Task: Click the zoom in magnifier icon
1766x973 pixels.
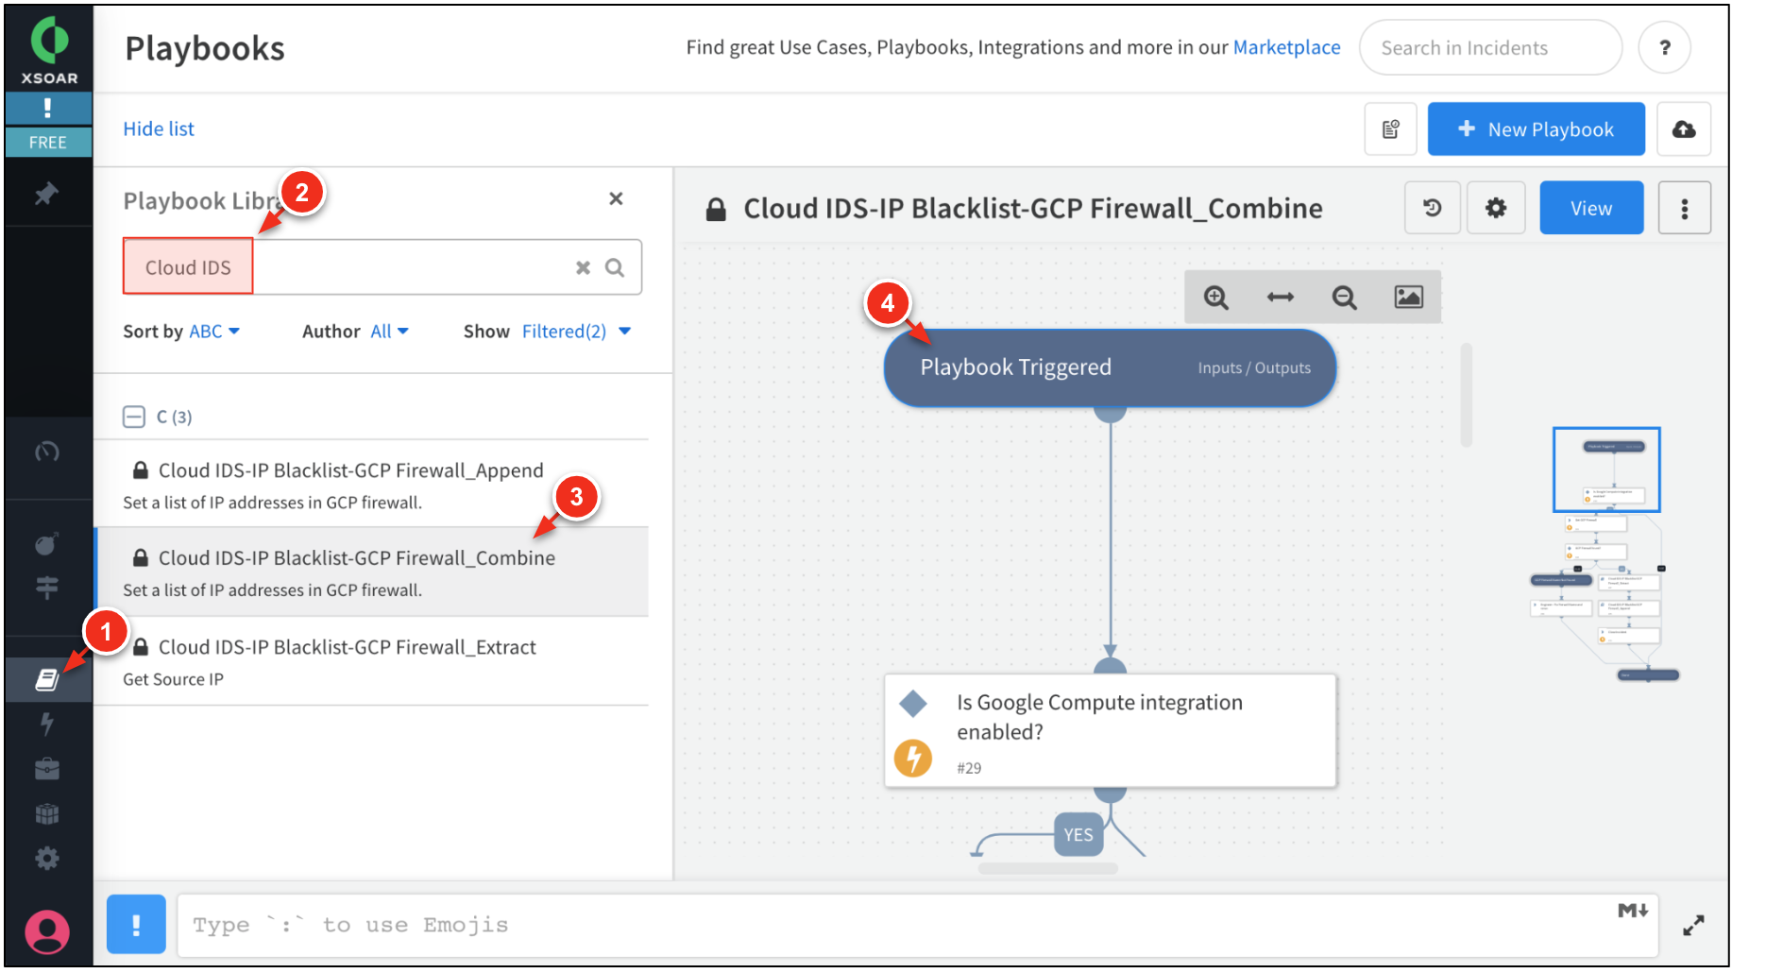Action: tap(1215, 298)
